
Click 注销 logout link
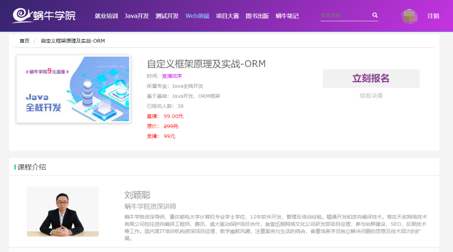pos(433,16)
